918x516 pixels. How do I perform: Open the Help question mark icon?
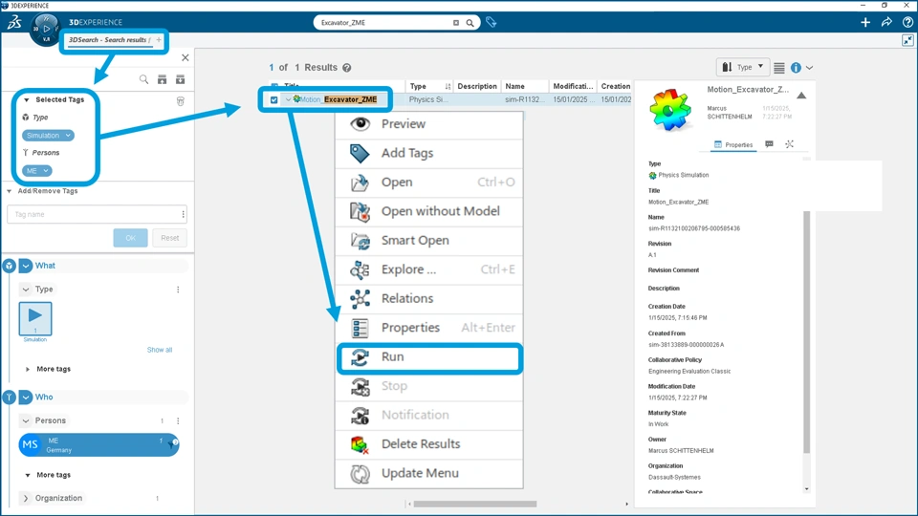click(x=907, y=22)
